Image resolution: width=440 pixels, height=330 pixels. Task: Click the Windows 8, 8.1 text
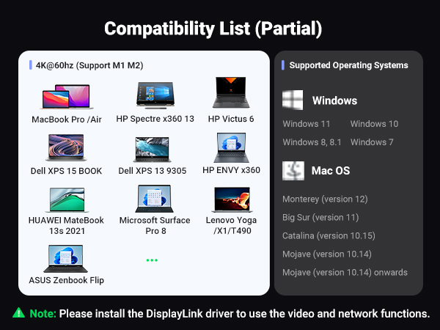312,142
